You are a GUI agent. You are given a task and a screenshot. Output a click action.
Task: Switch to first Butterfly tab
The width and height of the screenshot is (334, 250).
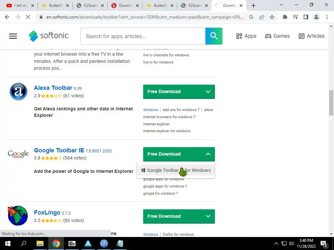(x=55, y=6)
